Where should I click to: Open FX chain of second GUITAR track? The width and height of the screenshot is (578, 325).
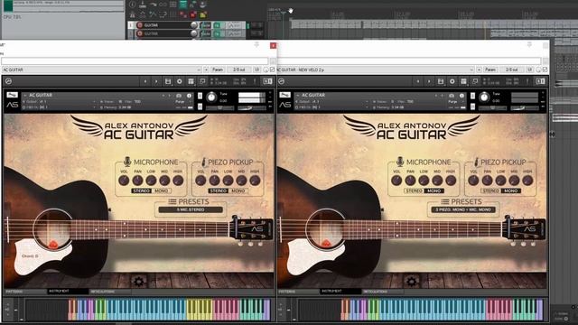point(217,34)
